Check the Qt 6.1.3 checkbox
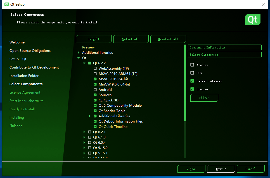 [89, 137]
